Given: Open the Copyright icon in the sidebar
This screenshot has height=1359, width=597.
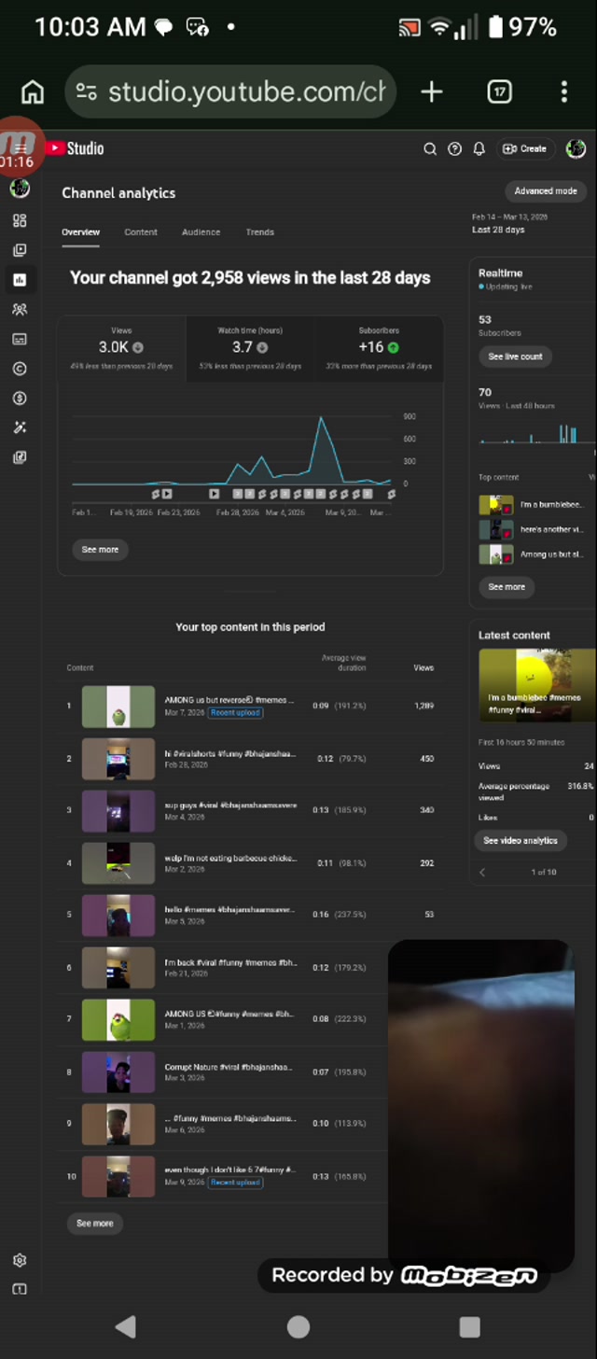Looking at the screenshot, I should point(20,369).
